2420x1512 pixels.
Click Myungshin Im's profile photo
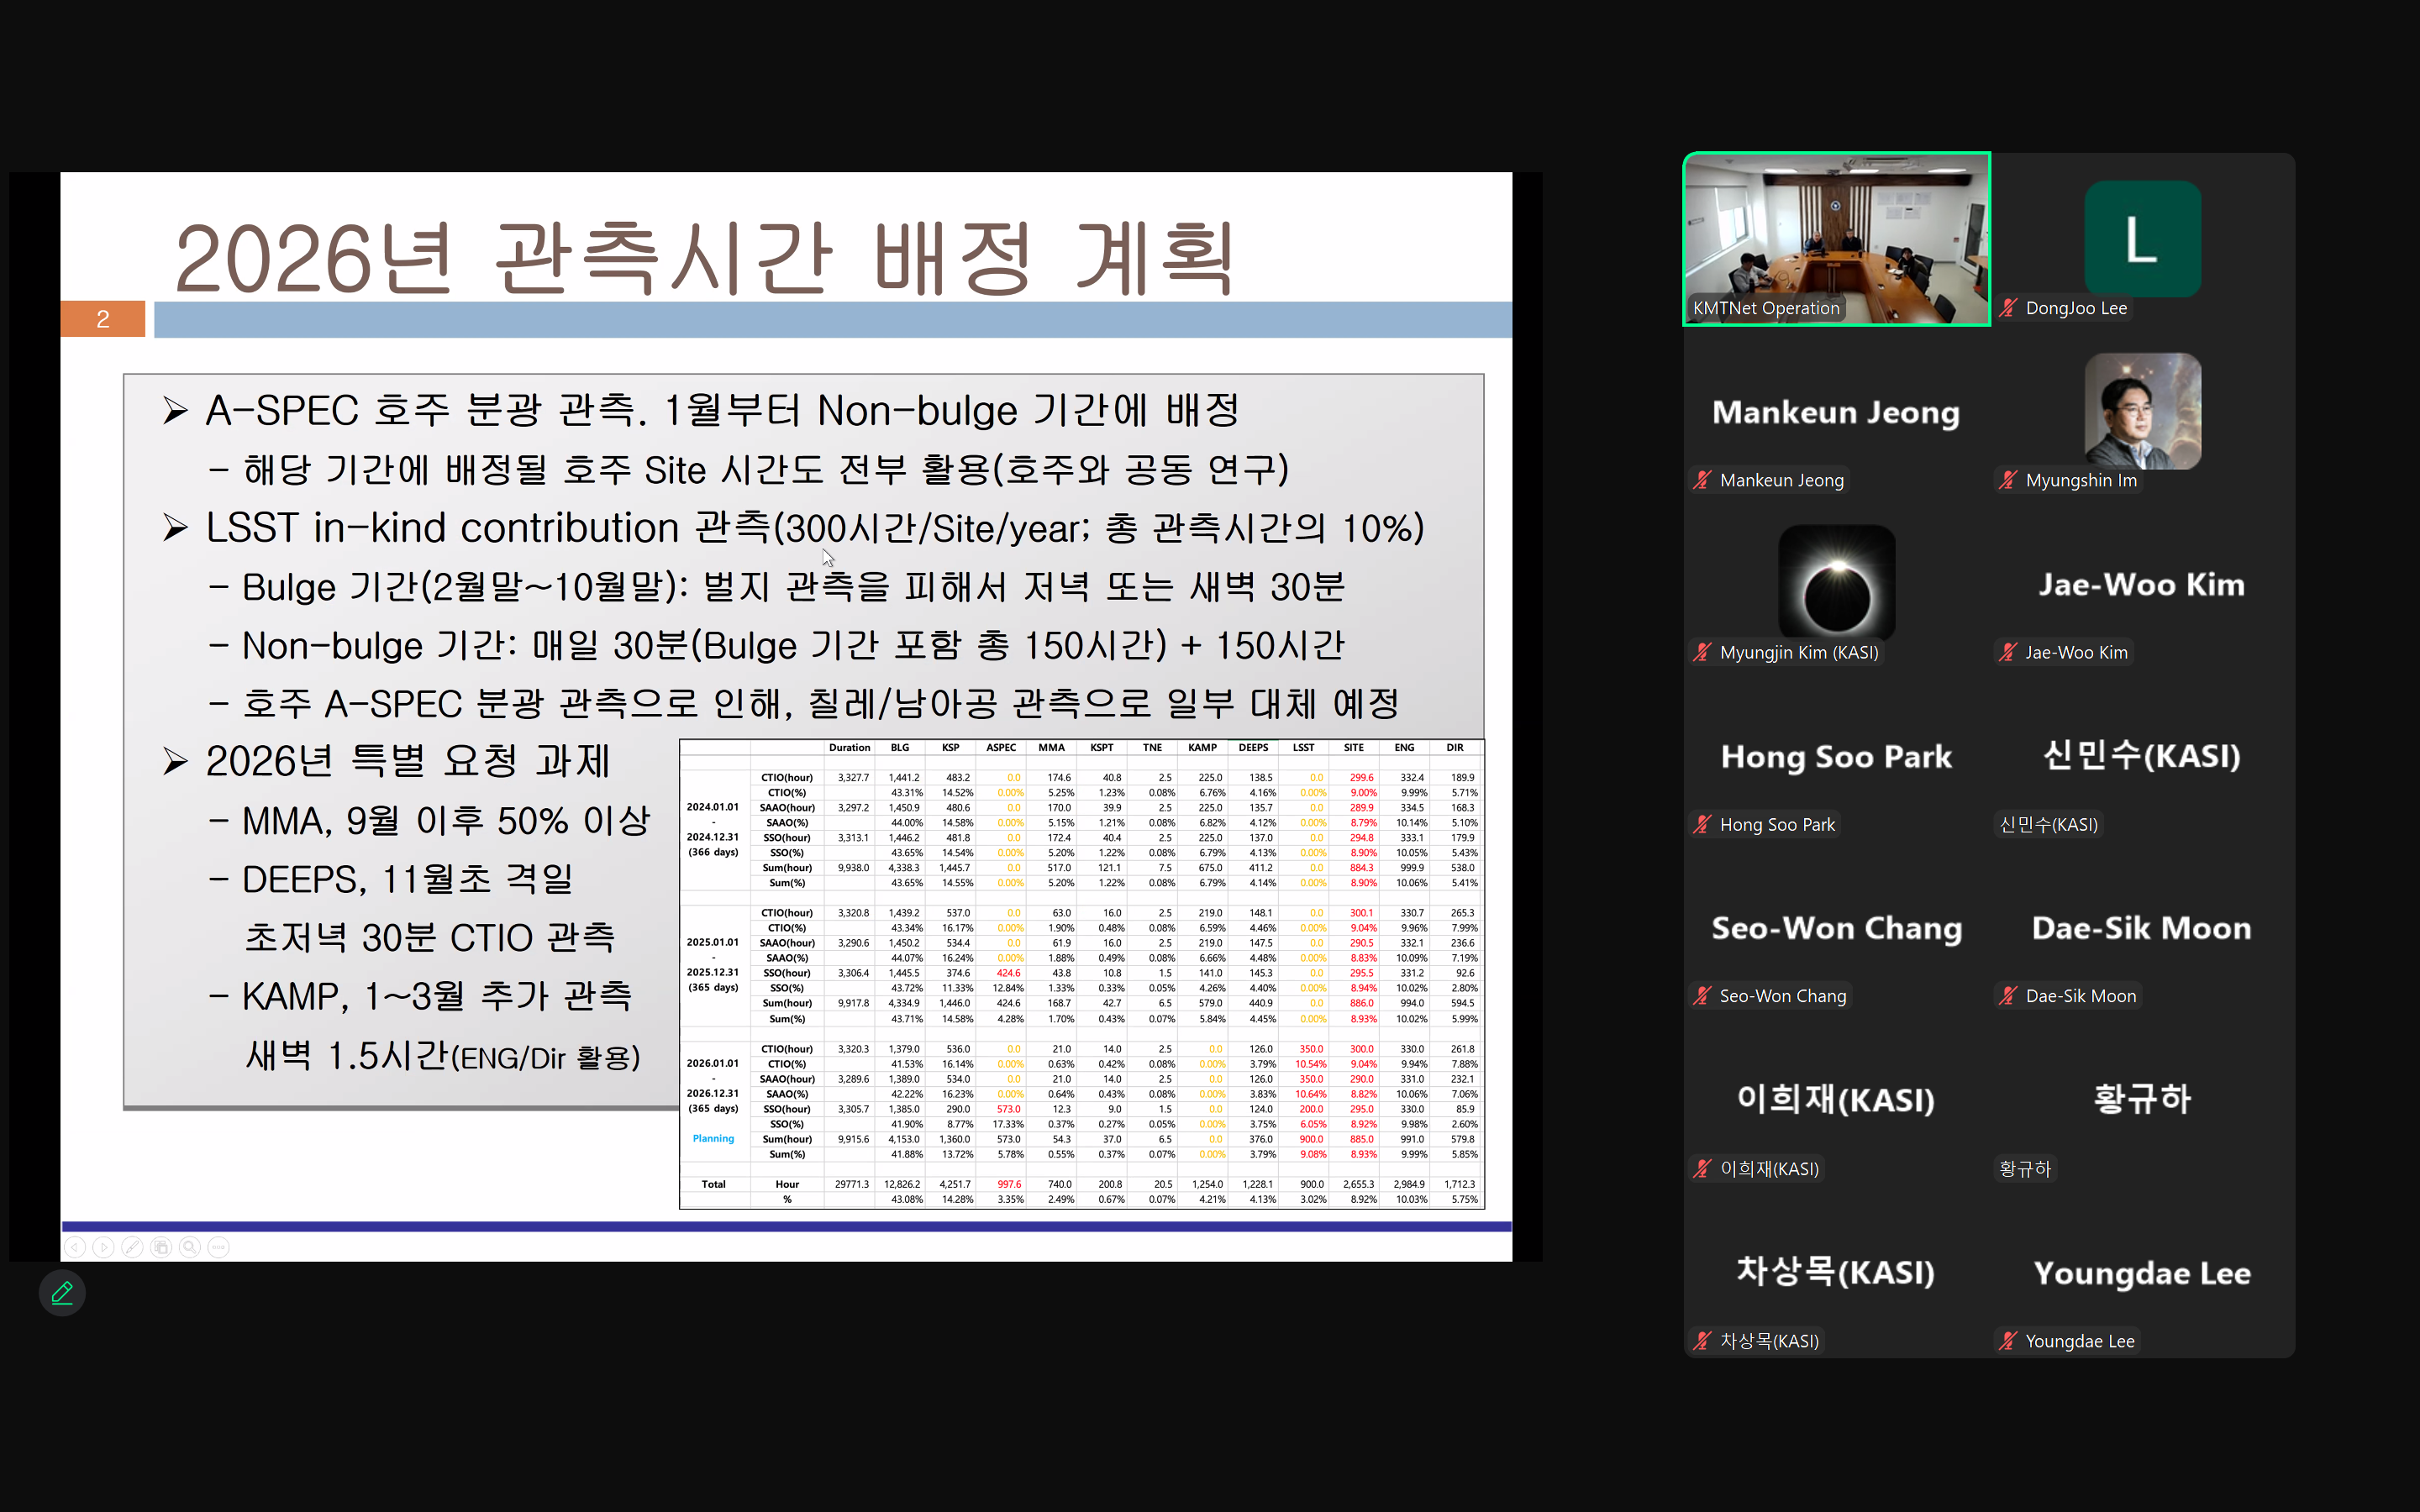(x=2142, y=411)
